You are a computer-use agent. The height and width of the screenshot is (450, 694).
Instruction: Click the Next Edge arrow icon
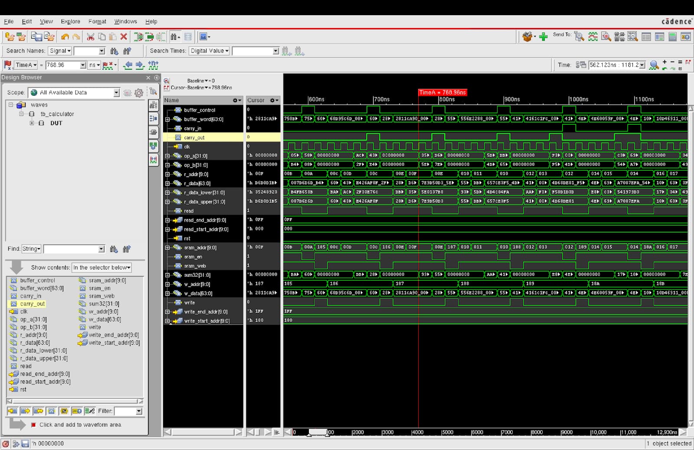[x=140, y=65]
